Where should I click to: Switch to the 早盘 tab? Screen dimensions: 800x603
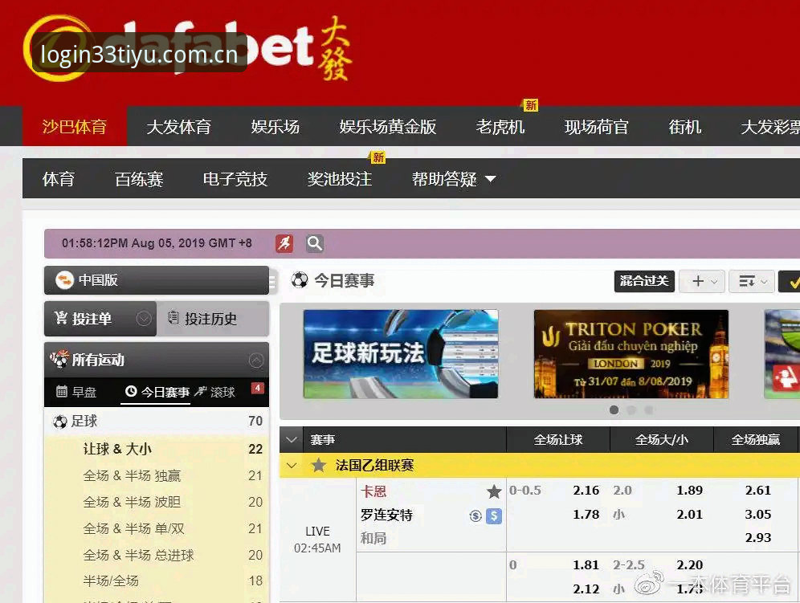(76, 392)
